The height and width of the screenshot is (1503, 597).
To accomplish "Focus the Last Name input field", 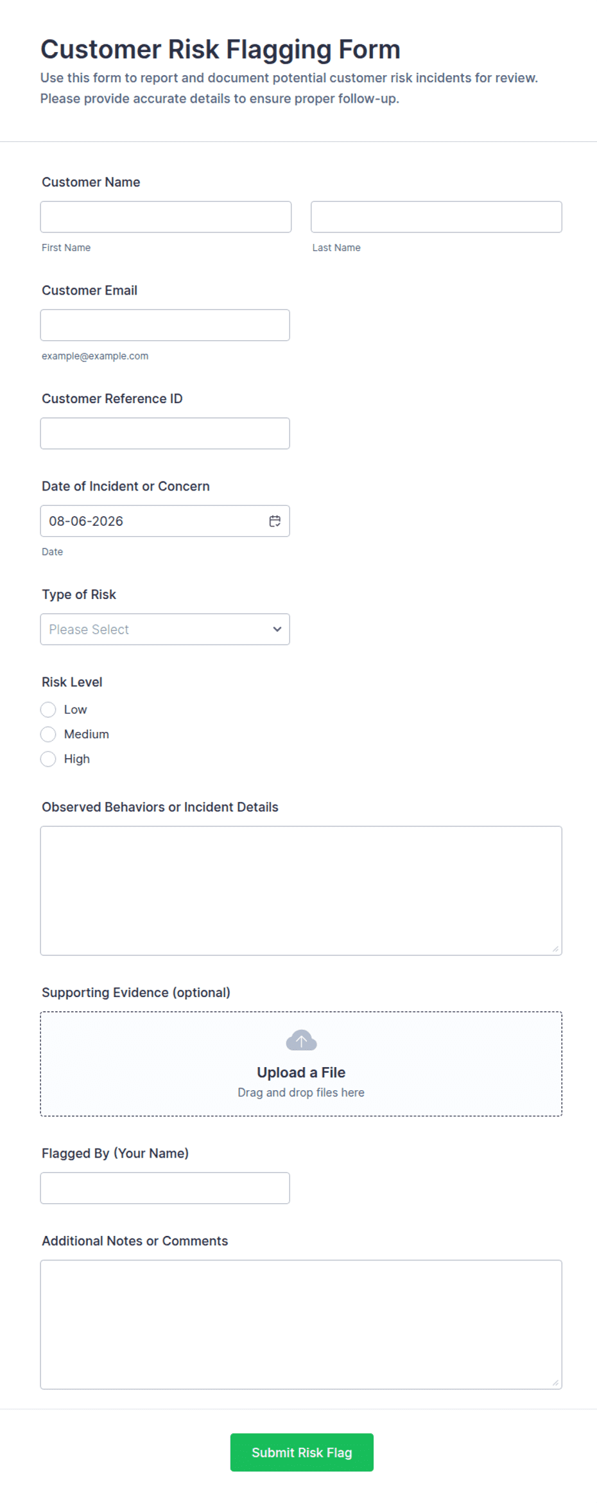I will pyautogui.click(x=437, y=217).
